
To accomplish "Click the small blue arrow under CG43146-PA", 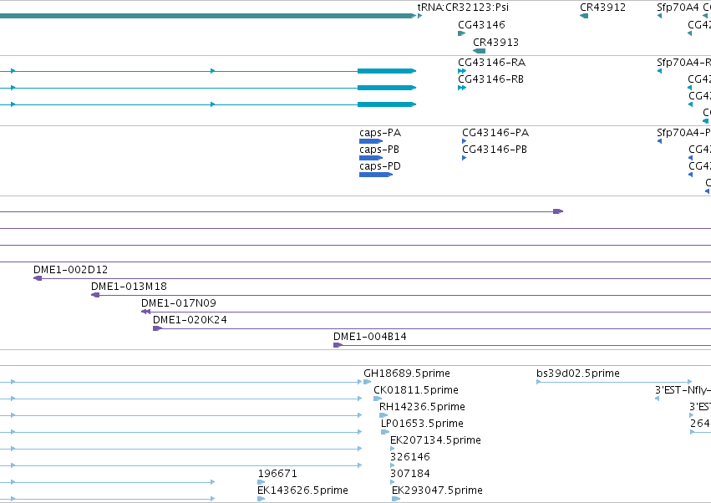I will coord(465,141).
